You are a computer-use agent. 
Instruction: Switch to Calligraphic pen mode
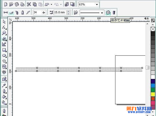[22, 13]
